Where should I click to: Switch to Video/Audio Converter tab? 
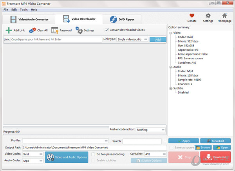(x=29, y=20)
